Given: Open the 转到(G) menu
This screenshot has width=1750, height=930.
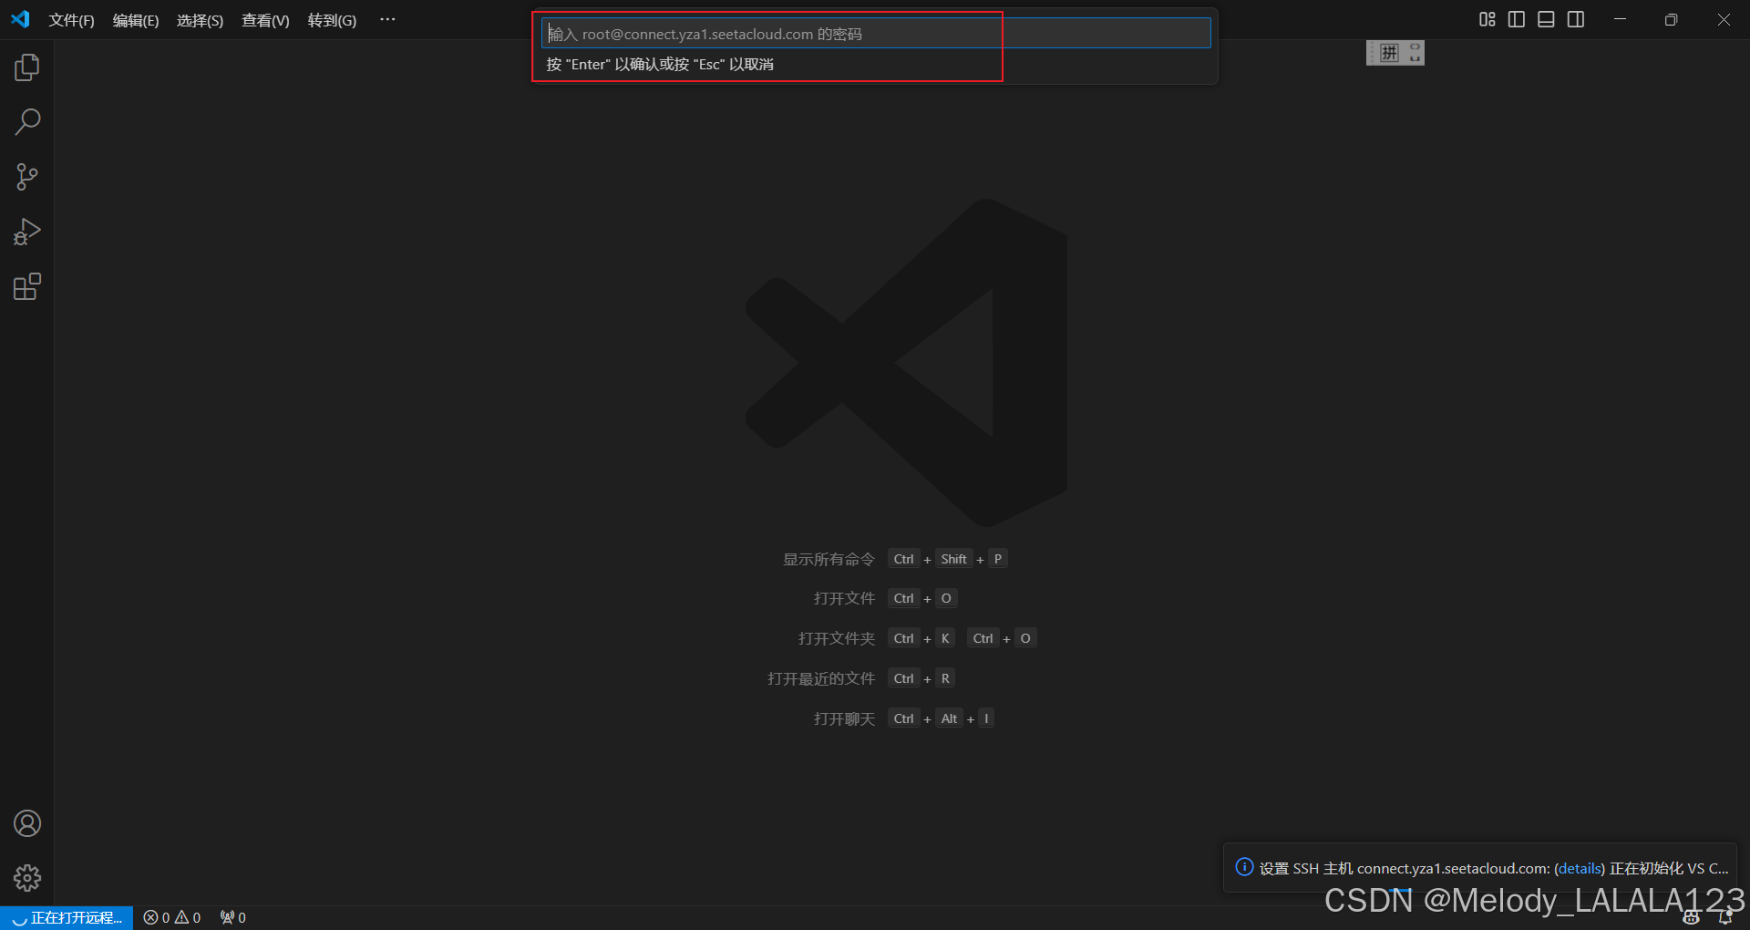Looking at the screenshot, I should coord(332,20).
